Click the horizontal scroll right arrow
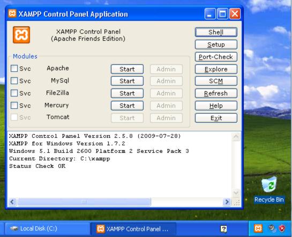 coord(227,202)
